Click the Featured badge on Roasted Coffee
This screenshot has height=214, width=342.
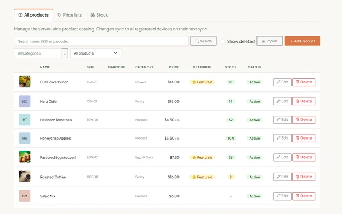click(202, 177)
